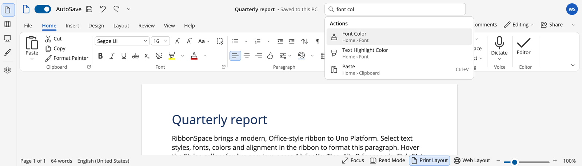This screenshot has width=582, height=166.
Task: Click the Share button
Action: point(552,25)
